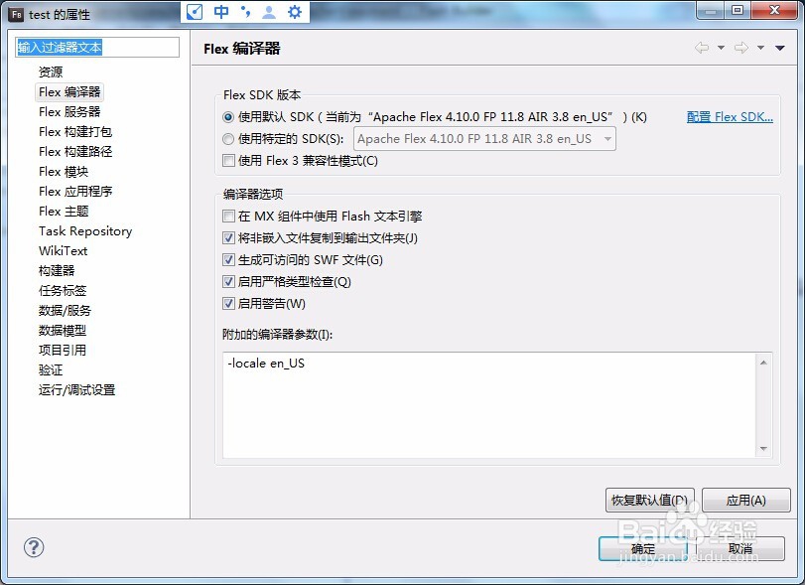
Task: Select 构建器 in the tree
Action: click(x=57, y=271)
